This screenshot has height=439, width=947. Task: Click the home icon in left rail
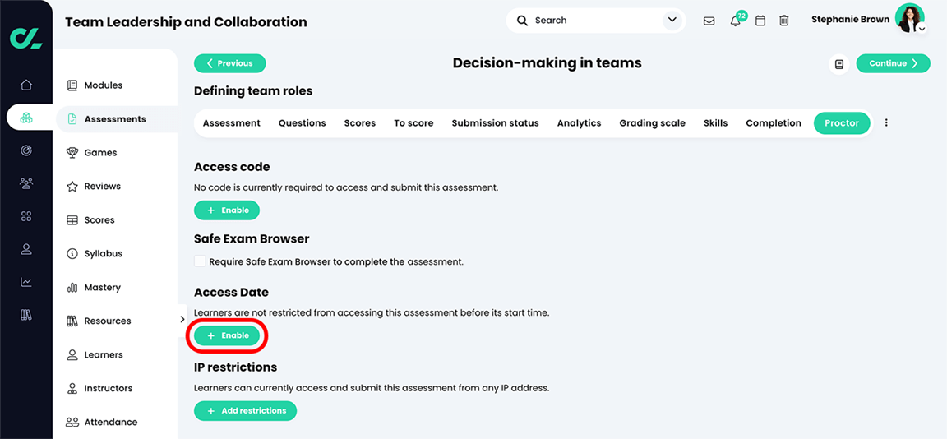26,85
